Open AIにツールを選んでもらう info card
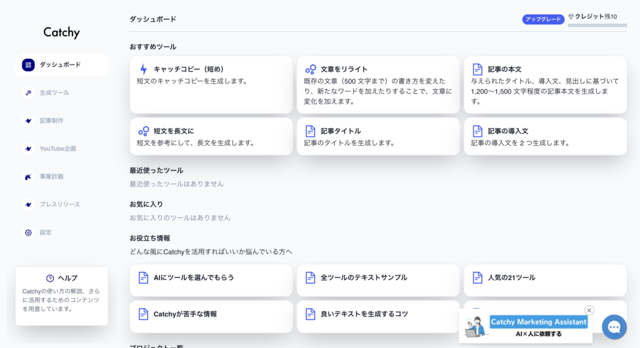This screenshot has width=640, height=348. 211,281
